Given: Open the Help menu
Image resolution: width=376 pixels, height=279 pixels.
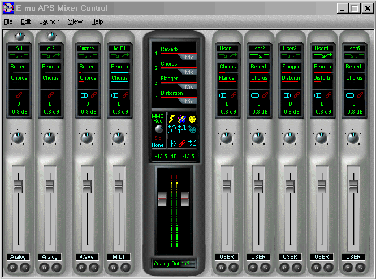Looking at the screenshot, I should coord(97,21).
